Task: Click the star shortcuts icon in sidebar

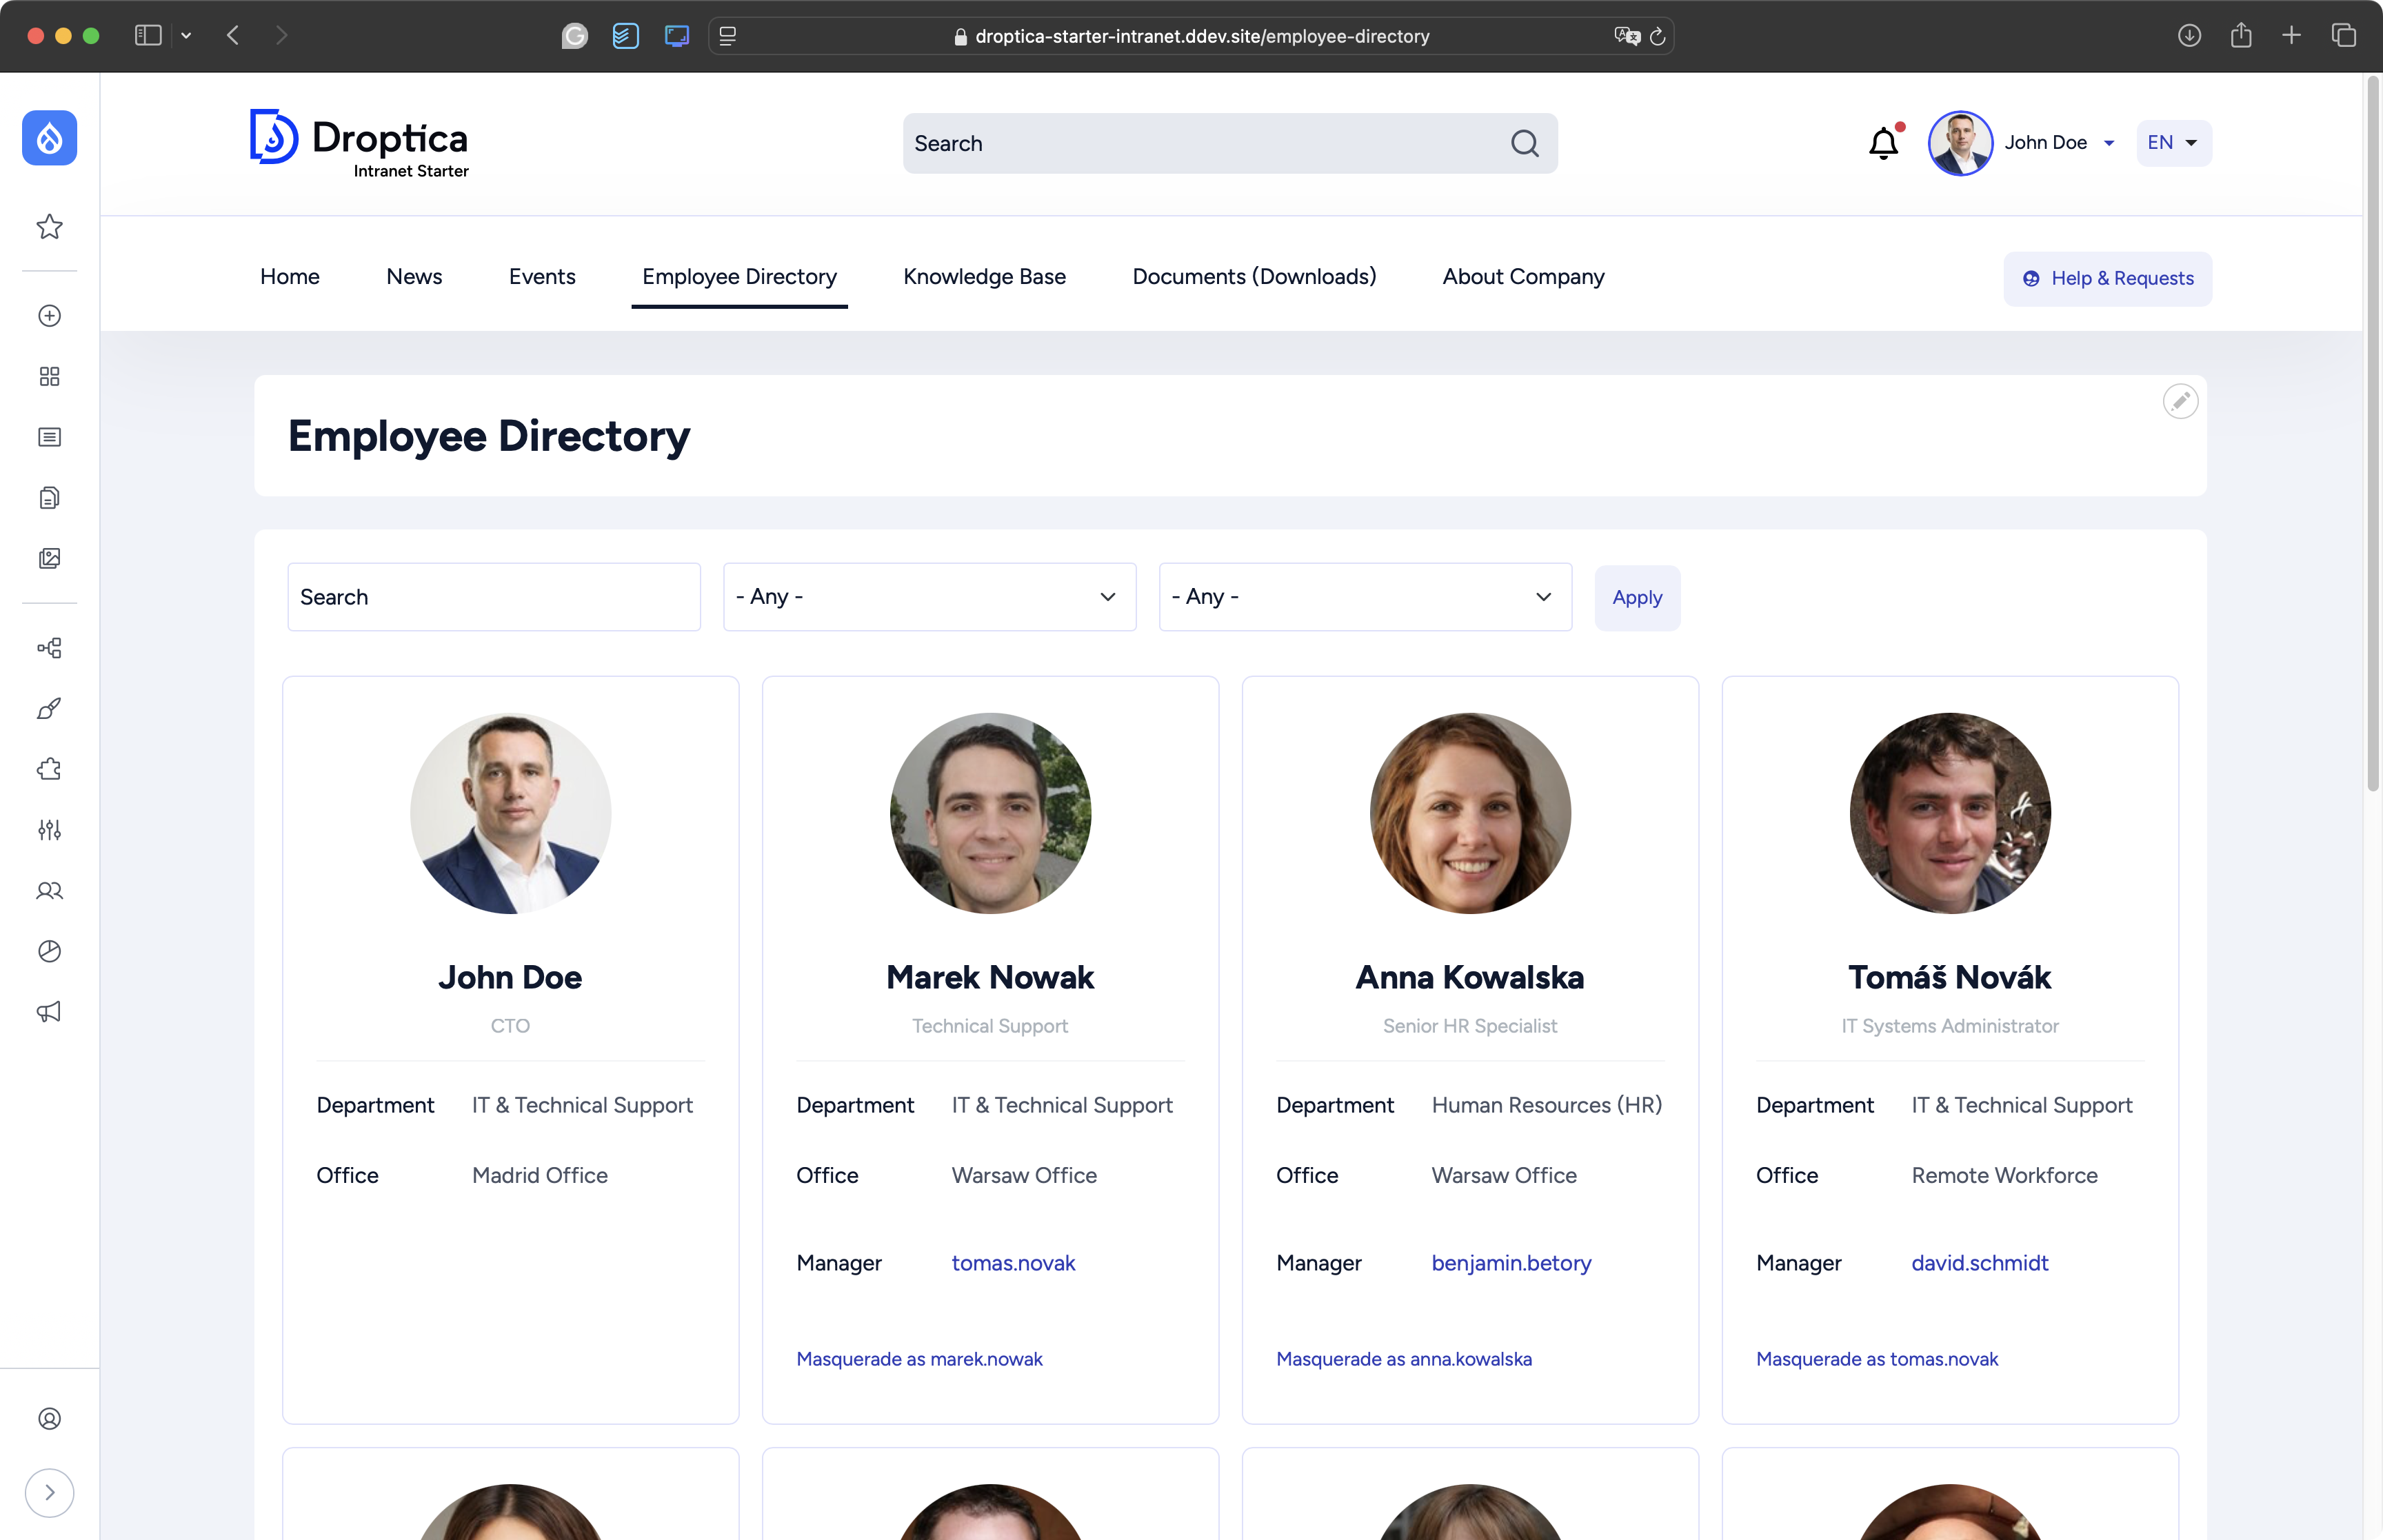Action: 49,227
